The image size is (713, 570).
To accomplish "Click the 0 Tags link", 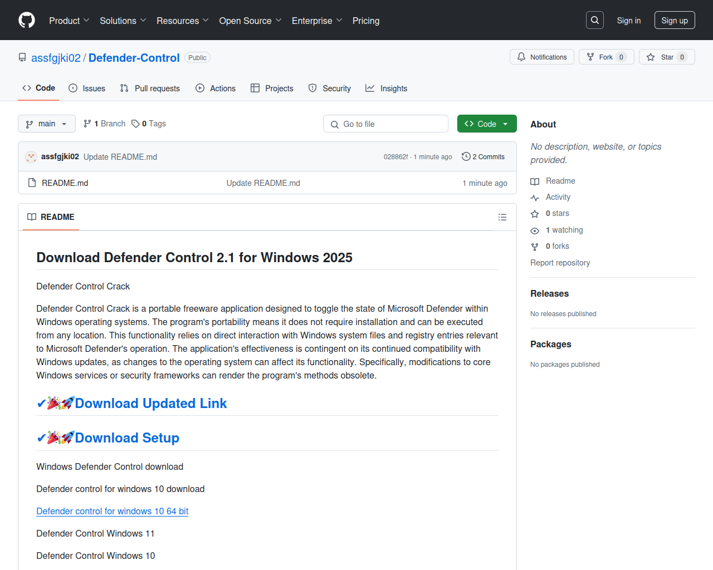I will pyautogui.click(x=149, y=124).
